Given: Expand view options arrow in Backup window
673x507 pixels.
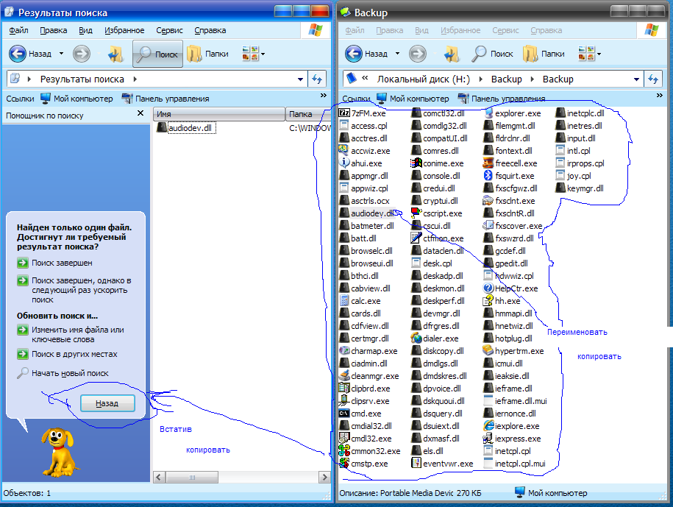Looking at the screenshot, I should click(599, 54).
